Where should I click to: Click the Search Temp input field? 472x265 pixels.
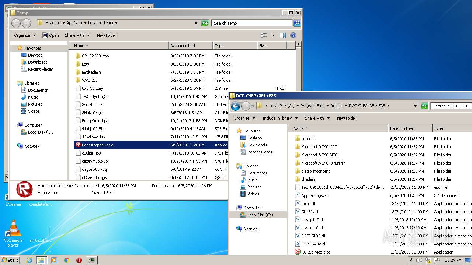pyautogui.click(x=252, y=23)
